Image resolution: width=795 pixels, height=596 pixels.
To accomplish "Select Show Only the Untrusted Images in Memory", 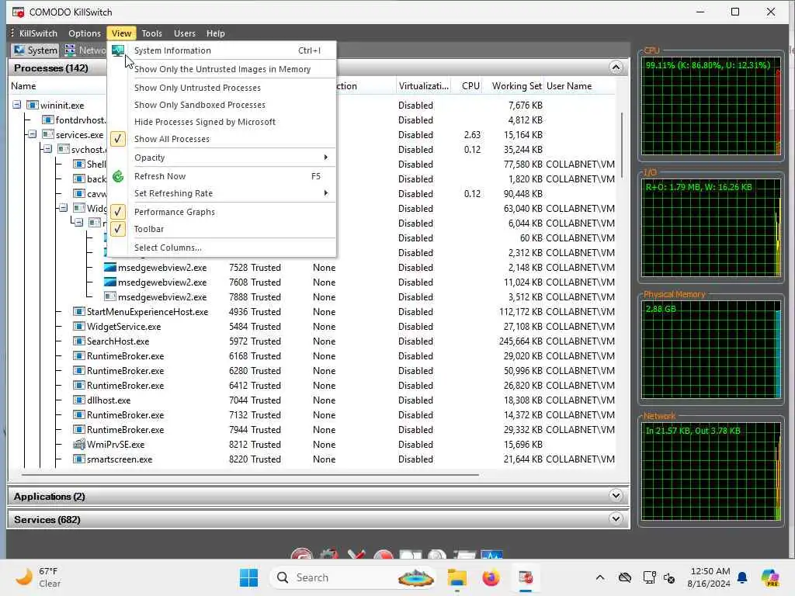I will [x=222, y=69].
